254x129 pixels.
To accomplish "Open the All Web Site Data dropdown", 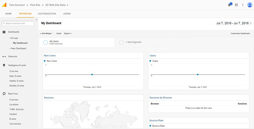I will coord(57,5).
